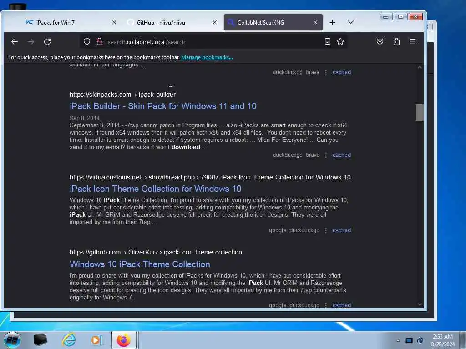Open the network tray icon
Image resolution: width=466 pixels, height=349 pixels.
coord(409,341)
